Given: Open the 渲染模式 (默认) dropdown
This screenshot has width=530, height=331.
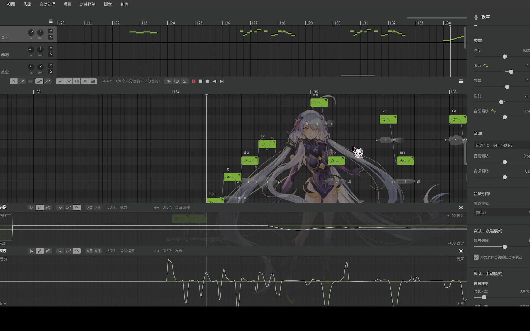Looking at the screenshot, I should point(502,212).
